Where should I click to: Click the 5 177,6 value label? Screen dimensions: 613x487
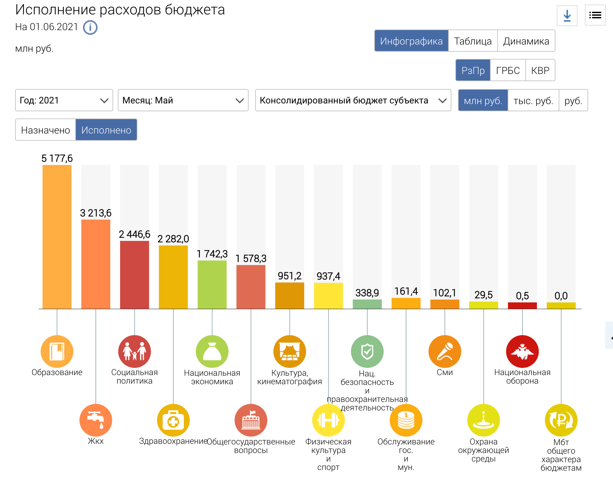[x=57, y=158]
